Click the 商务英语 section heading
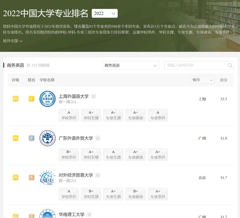Viewport: 240px width, 218px height. click(x=15, y=65)
